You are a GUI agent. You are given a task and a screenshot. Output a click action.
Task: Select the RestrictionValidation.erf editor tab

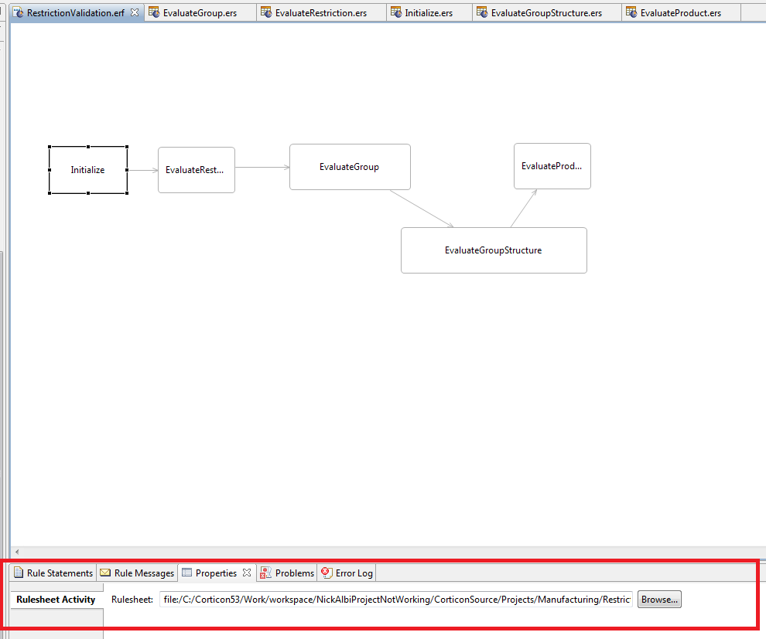click(x=75, y=12)
